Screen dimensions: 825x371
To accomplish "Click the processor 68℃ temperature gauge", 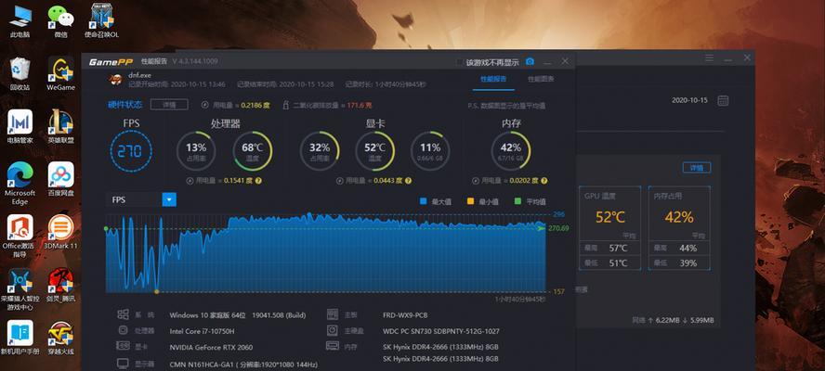I will pos(252,151).
